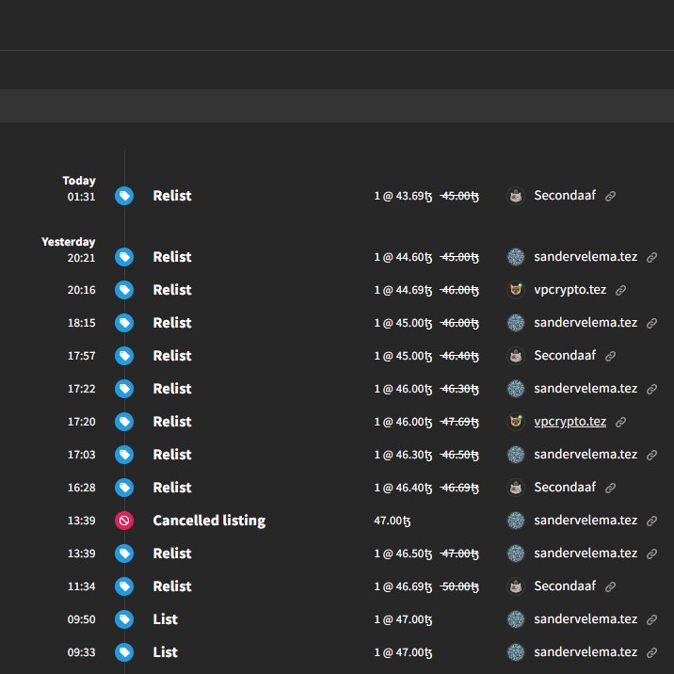674x674 pixels.
Task: Open the link icon next to vpcrypto.tez at 20:16
Action: pyautogui.click(x=620, y=291)
